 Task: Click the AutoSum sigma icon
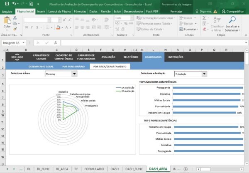click(x=204, y=18)
